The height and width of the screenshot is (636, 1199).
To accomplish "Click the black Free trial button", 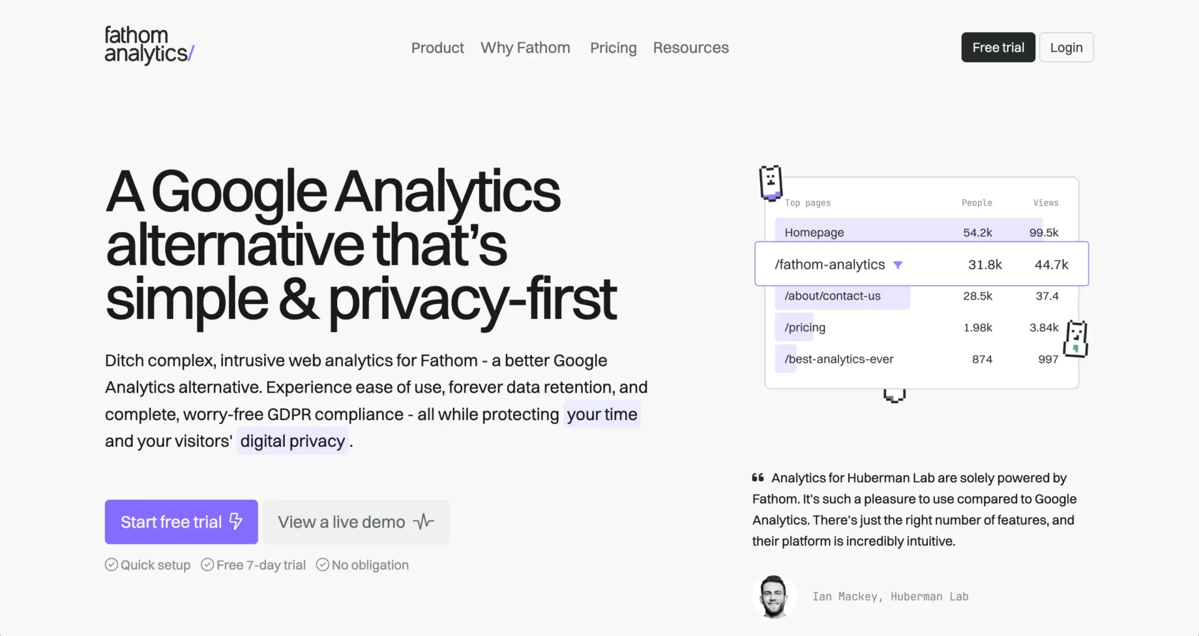I will point(997,47).
